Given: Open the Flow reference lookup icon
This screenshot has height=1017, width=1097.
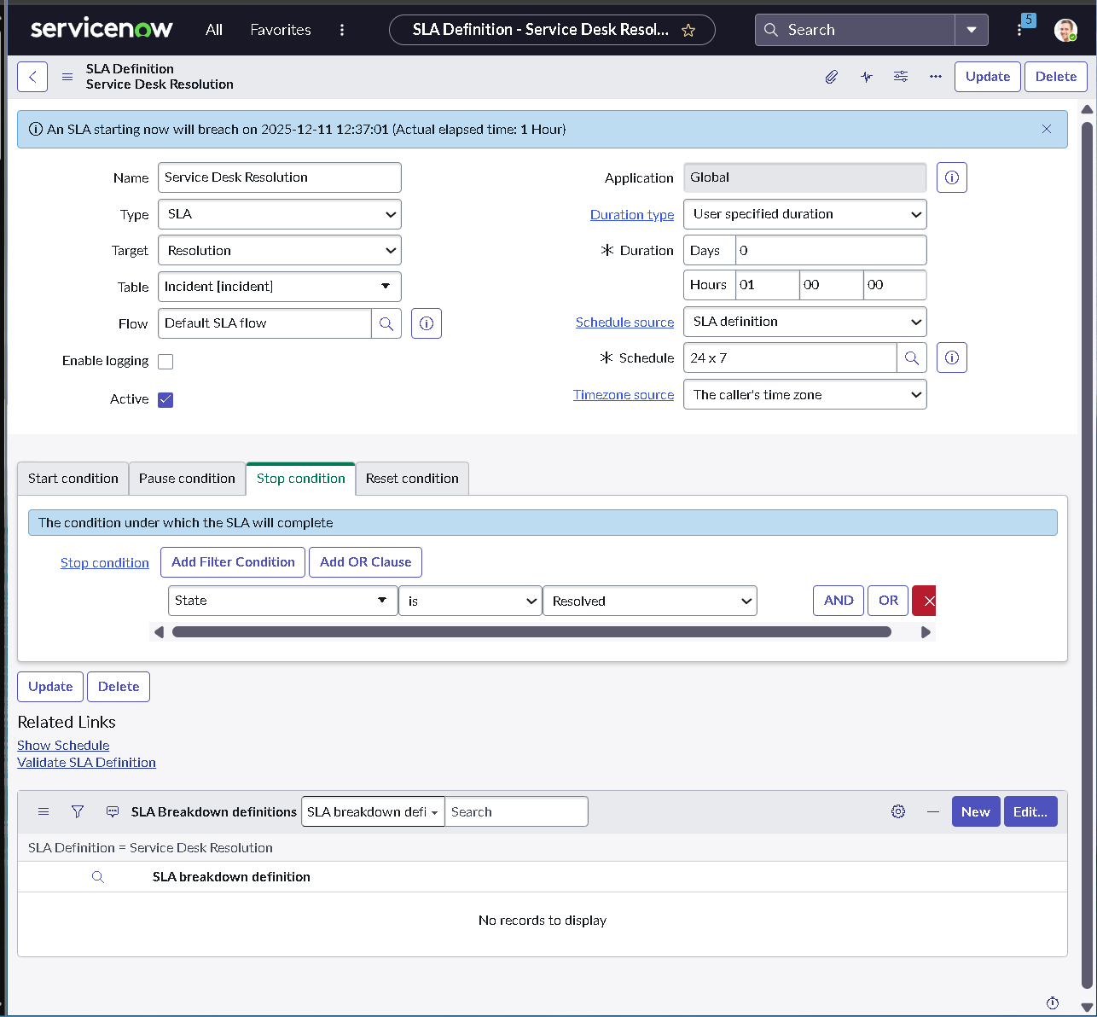Looking at the screenshot, I should tap(386, 323).
